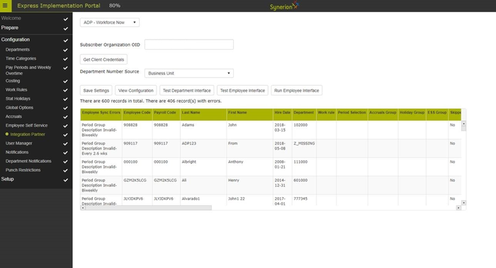
Task: Click the table's left scroll arrow
Action: [x=83, y=208]
